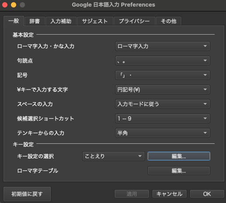226x203 pixels.
Task: Click the テンキーからの入力 label
Action: click(41, 133)
